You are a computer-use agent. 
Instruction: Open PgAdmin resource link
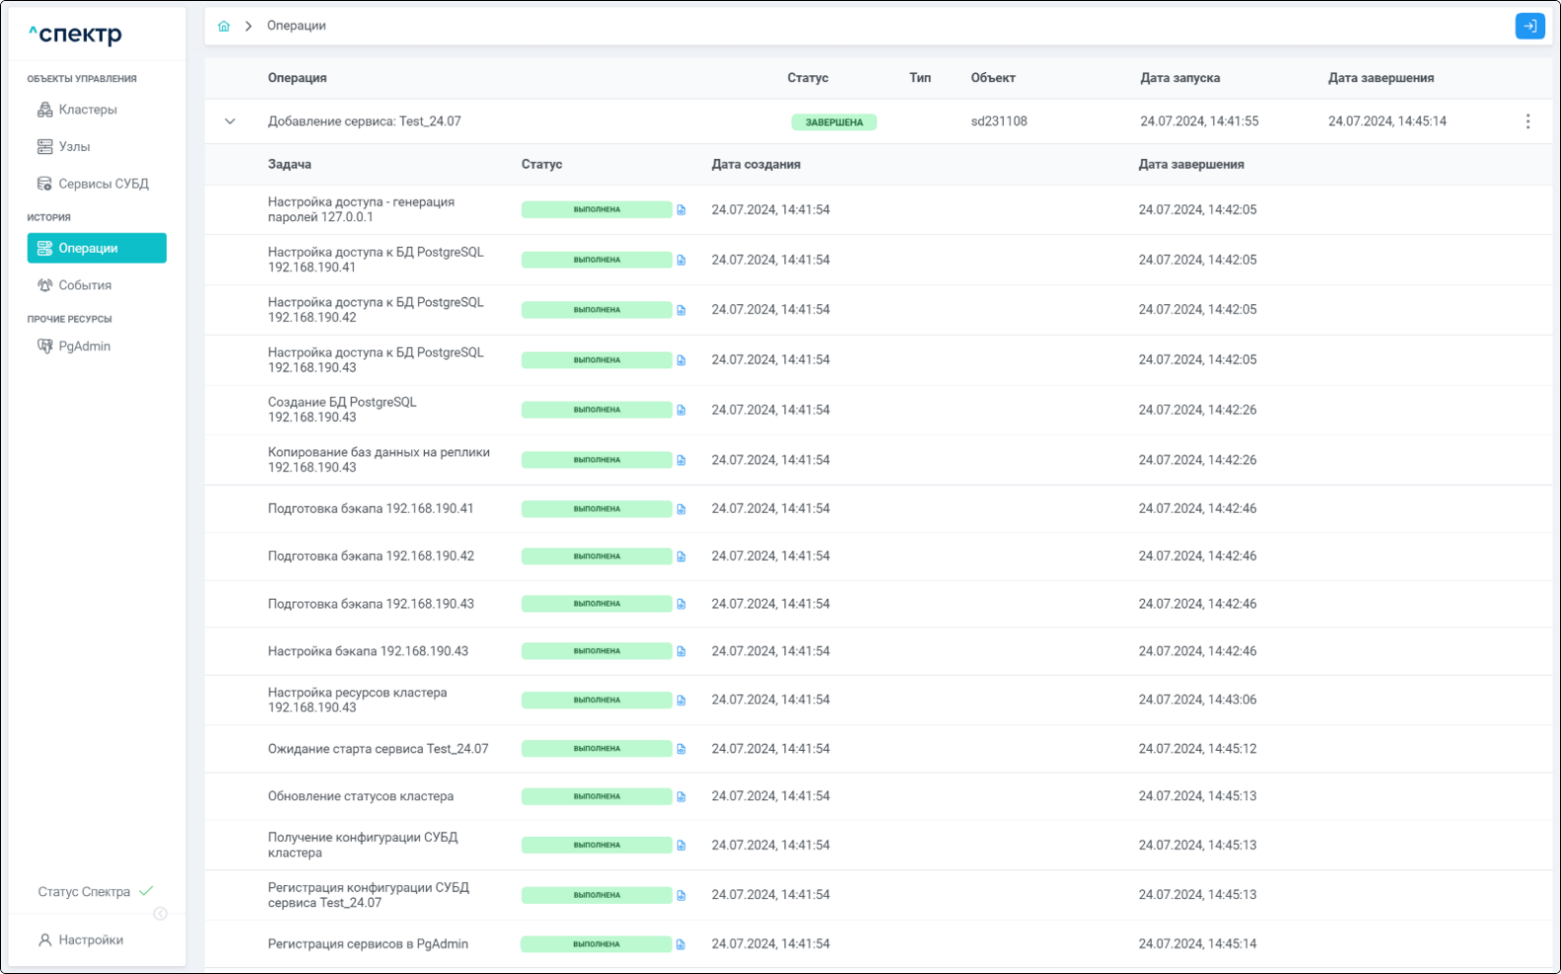84,347
